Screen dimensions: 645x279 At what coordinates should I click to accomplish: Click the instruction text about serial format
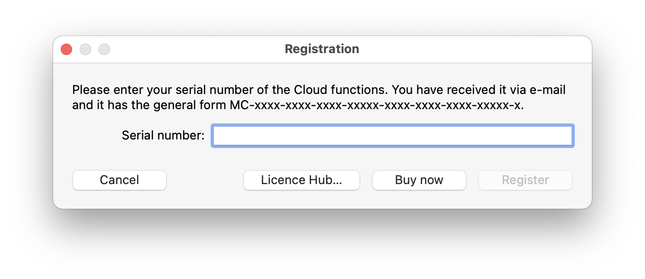(318, 97)
